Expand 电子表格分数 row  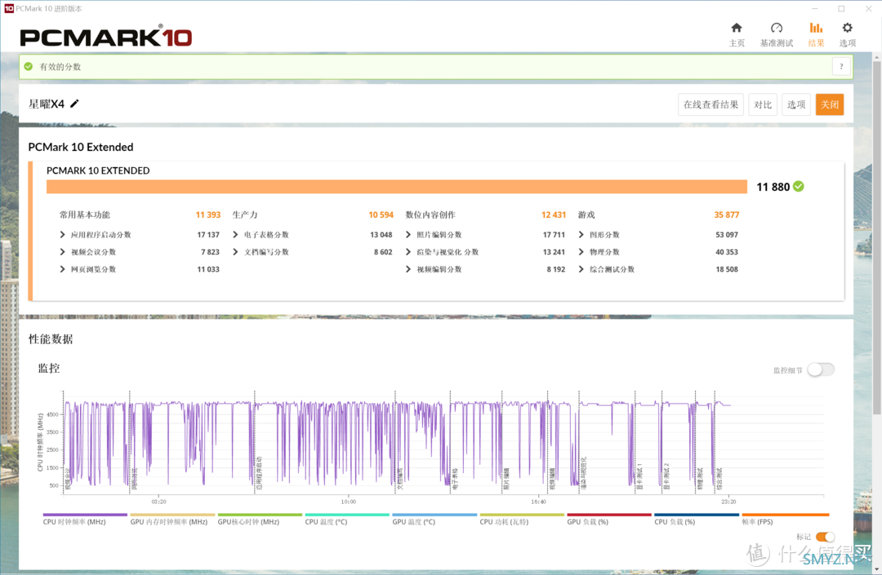(x=235, y=235)
